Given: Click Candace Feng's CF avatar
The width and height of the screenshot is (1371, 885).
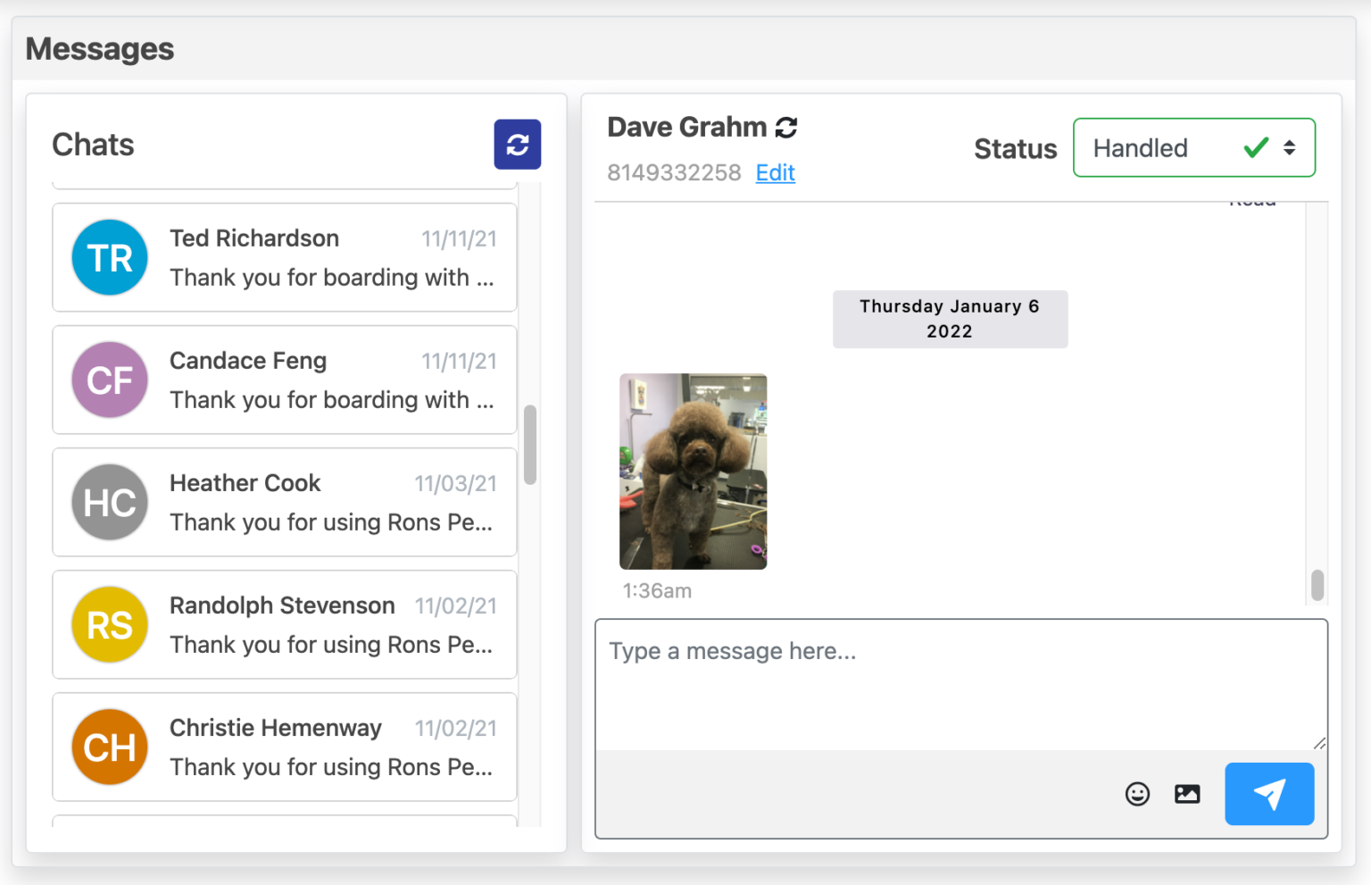Looking at the screenshot, I should [x=109, y=380].
